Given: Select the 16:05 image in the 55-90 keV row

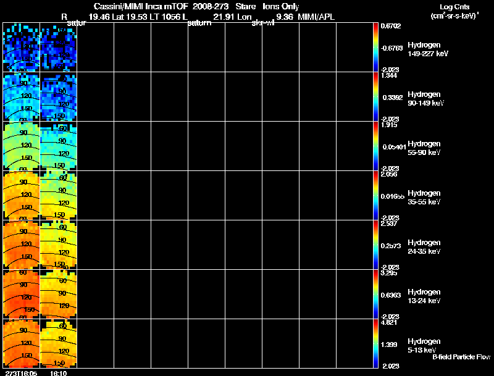Looking at the screenshot, I should coord(22,146).
